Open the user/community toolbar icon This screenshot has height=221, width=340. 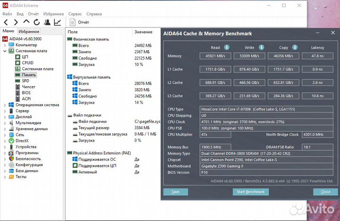[47, 22]
